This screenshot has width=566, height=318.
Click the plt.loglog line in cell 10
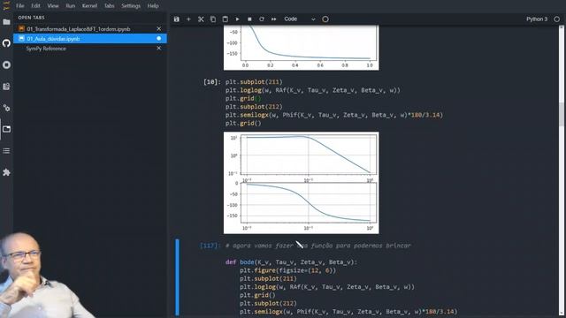pos(312,90)
